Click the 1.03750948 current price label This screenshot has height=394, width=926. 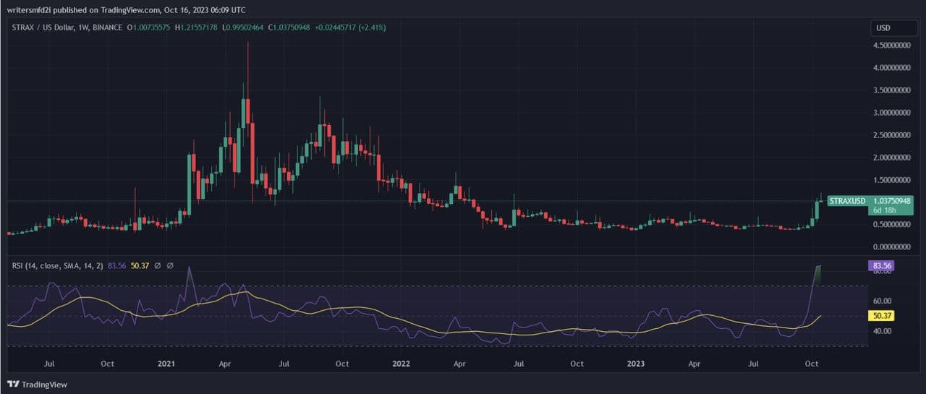(895, 200)
